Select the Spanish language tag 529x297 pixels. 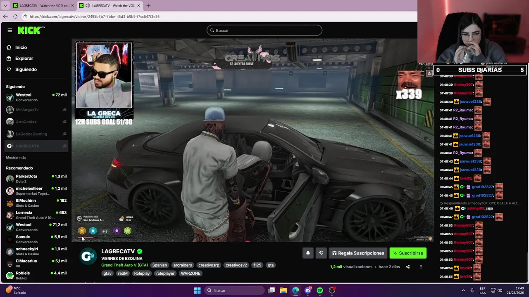pos(160,265)
